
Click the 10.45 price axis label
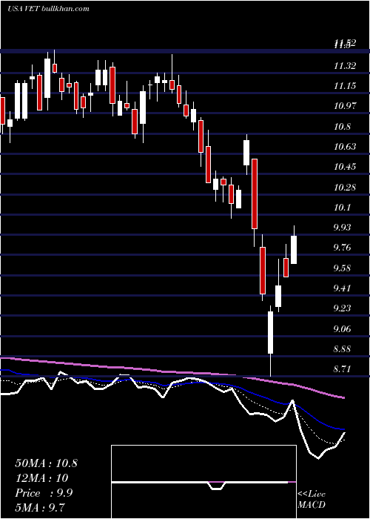click(345, 167)
